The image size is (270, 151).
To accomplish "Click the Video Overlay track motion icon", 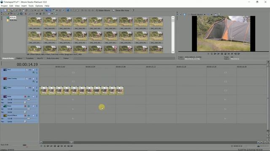I will click(26, 78).
